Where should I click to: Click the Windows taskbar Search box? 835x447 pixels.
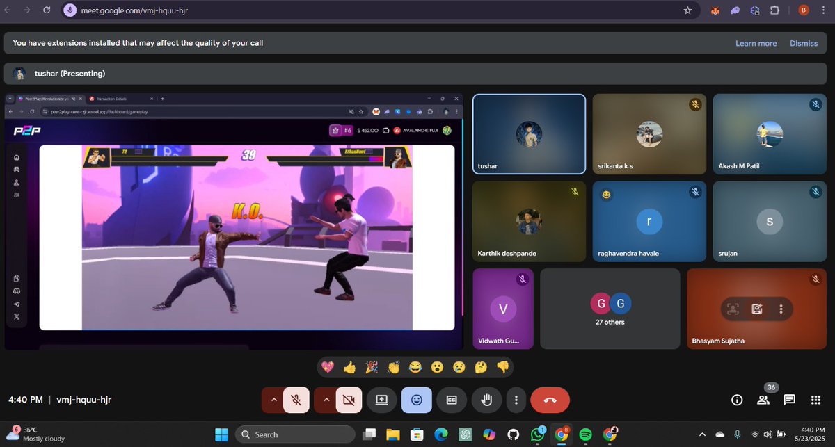pyautogui.click(x=295, y=434)
